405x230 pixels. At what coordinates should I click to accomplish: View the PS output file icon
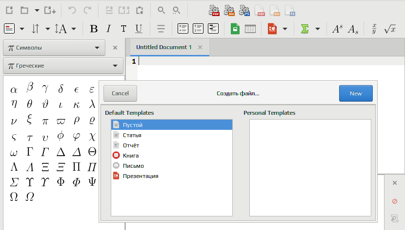tap(290, 11)
